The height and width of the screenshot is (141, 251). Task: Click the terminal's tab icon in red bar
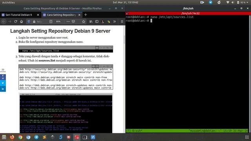pyautogui.click(x=127, y=13)
